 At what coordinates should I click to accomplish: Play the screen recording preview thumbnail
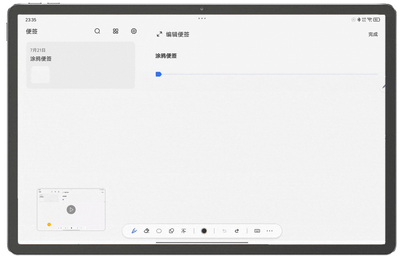pos(71,210)
